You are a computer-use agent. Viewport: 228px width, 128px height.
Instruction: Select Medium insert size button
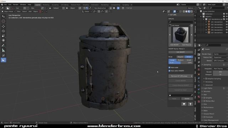click(181, 60)
